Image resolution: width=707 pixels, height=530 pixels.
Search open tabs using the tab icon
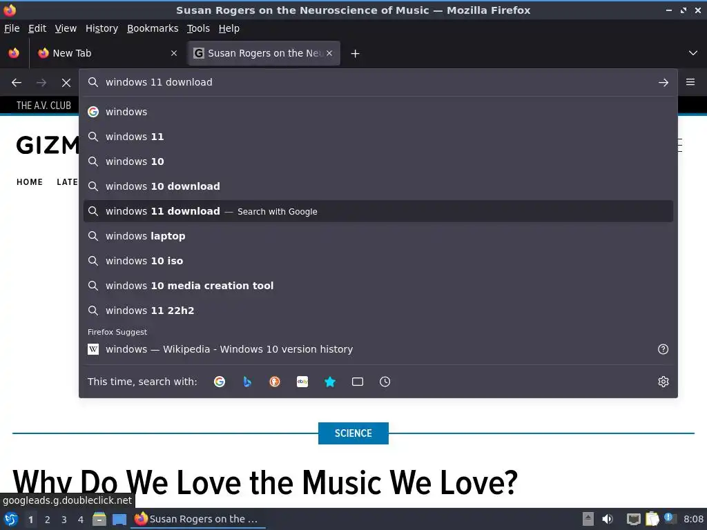[x=358, y=382]
